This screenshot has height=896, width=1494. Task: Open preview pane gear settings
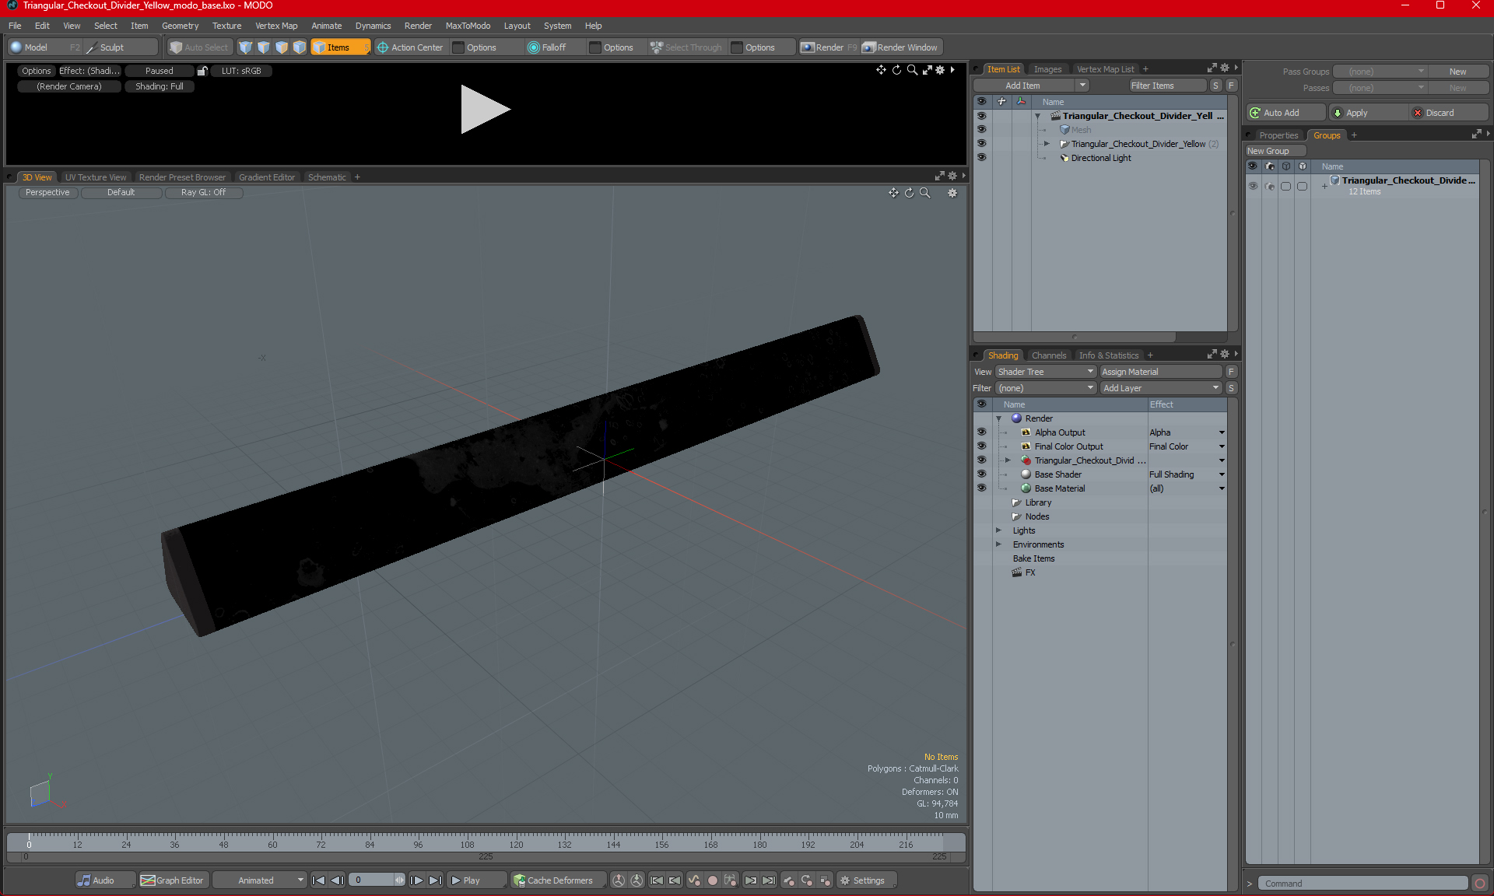click(x=940, y=70)
